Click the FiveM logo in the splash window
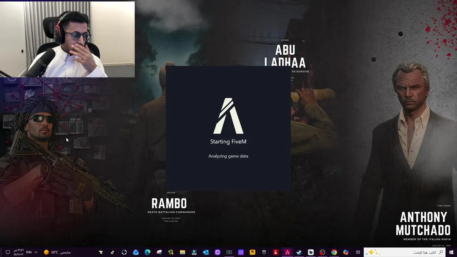This screenshot has width=457, height=257. [x=228, y=116]
